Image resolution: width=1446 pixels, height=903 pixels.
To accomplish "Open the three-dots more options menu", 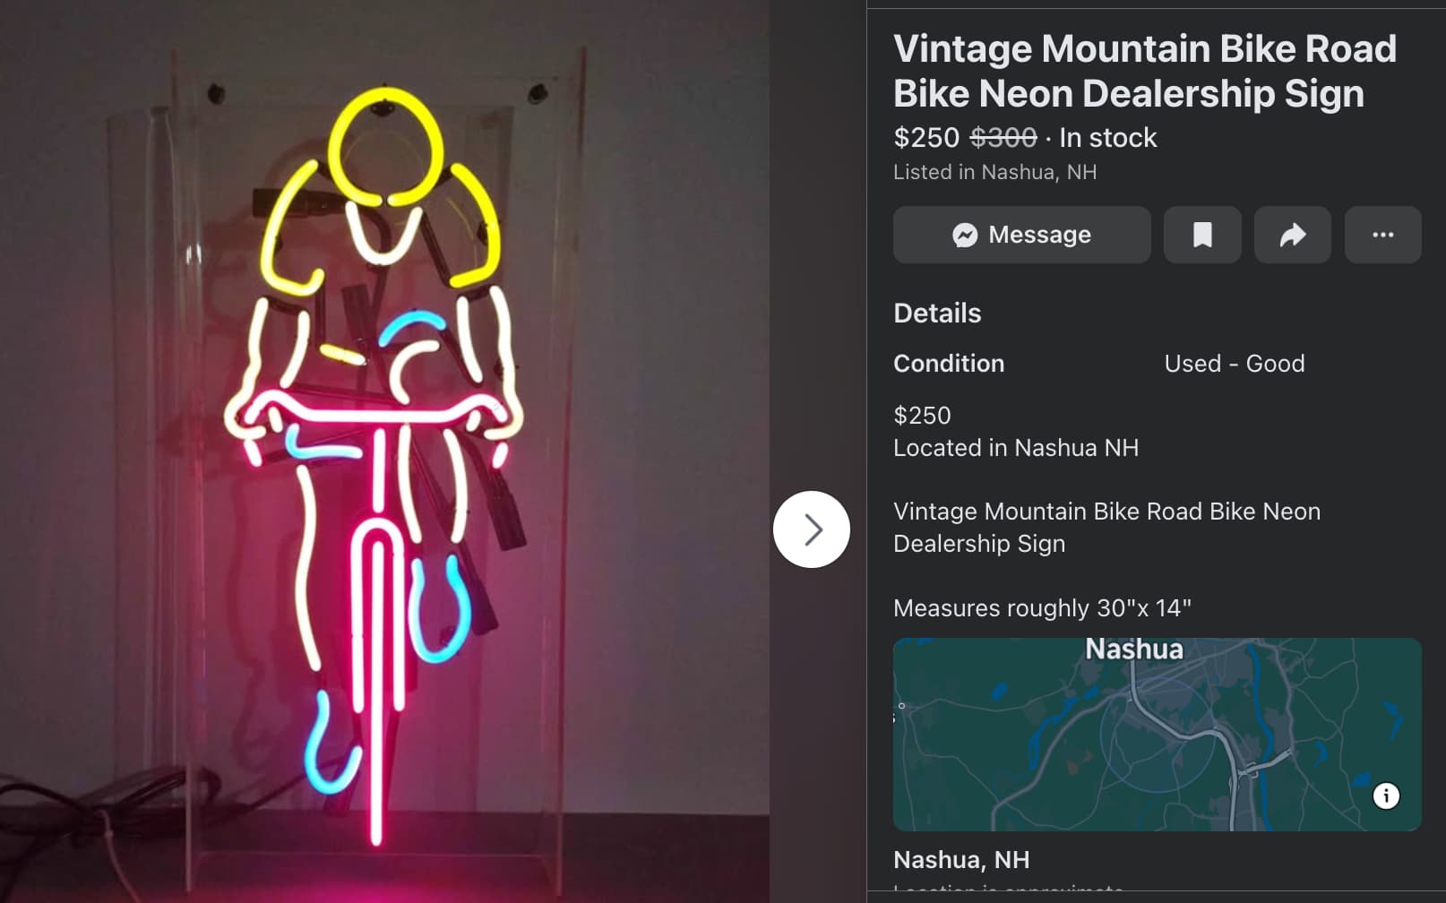I will point(1382,235).
